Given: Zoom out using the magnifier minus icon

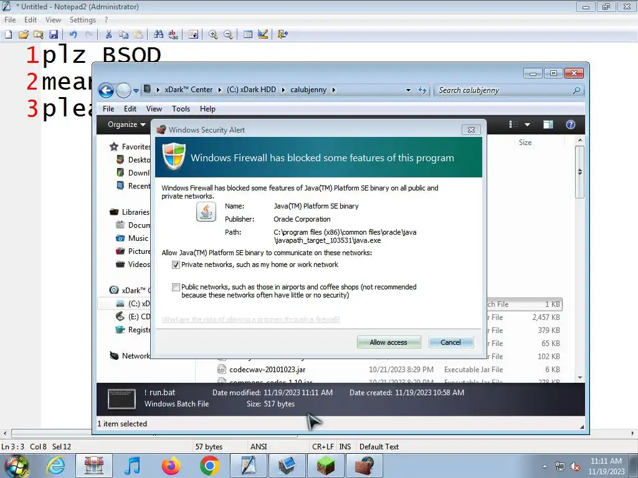Looking at the screenshot, I should (x=228, y=35).
